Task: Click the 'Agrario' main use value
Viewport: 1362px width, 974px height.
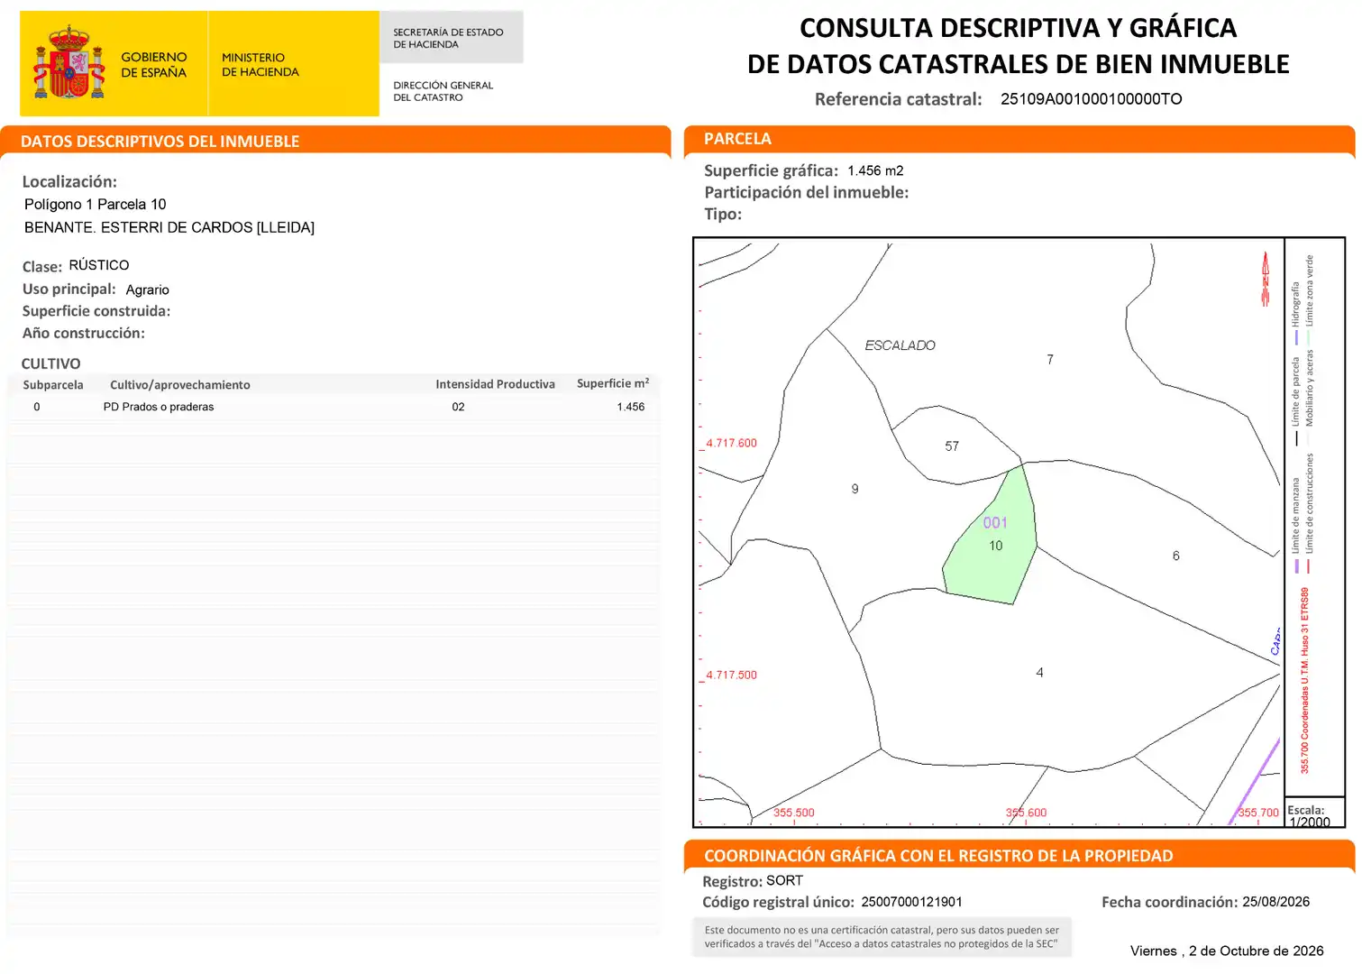Action: coord(148,289)
